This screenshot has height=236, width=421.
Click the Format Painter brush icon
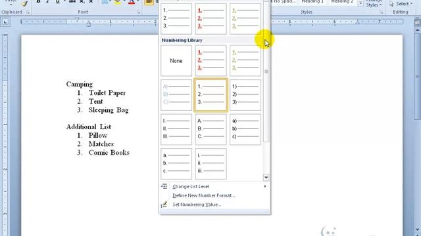(x=24, y=3)
